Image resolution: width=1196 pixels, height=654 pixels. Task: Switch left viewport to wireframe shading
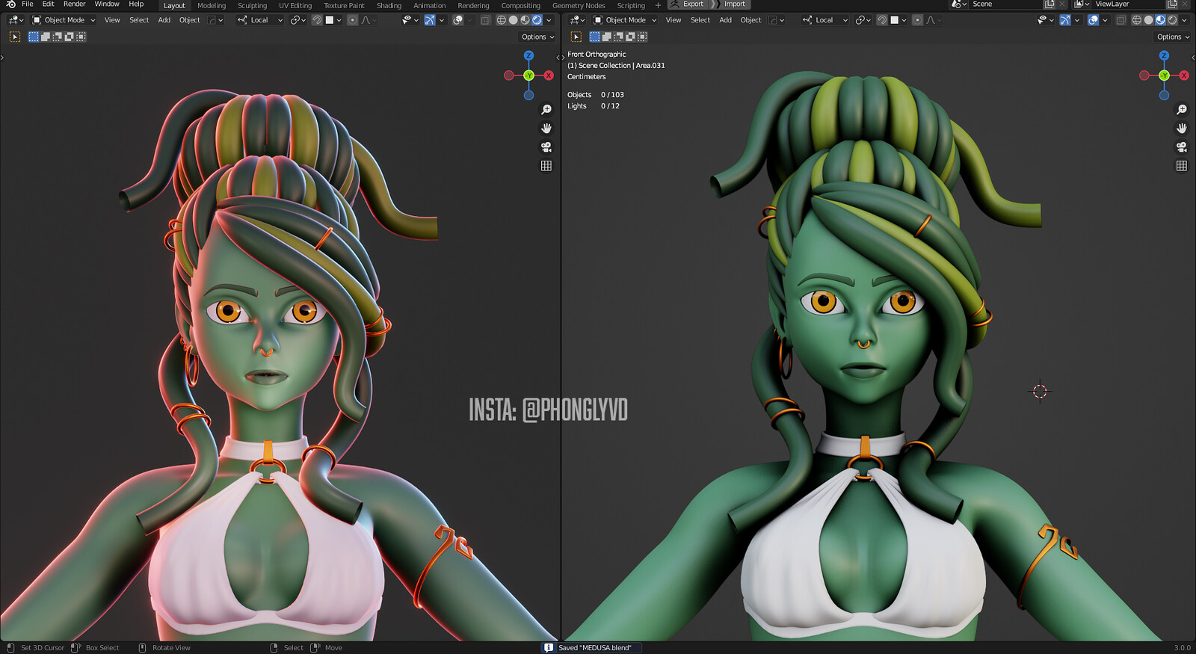[x=502, y=20]
